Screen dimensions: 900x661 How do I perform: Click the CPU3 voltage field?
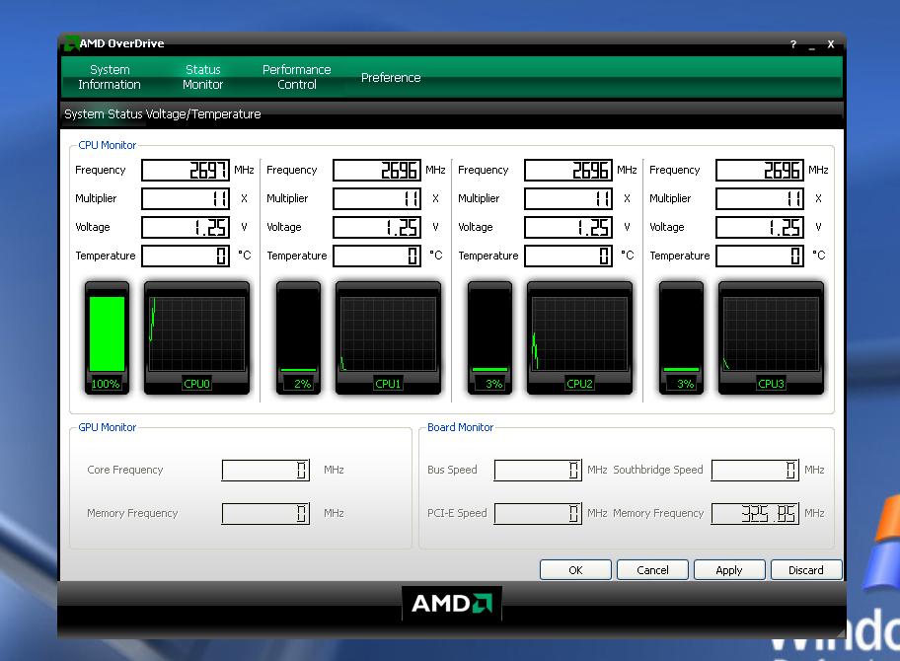coord(760,227)
